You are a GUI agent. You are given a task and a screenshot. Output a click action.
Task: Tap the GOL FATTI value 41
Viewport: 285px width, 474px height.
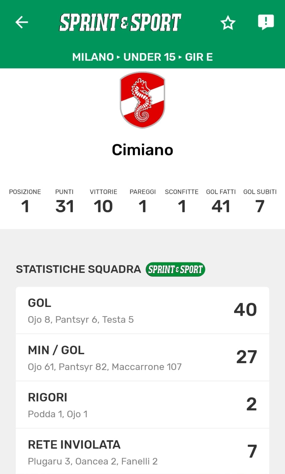(x=221, y=206)
